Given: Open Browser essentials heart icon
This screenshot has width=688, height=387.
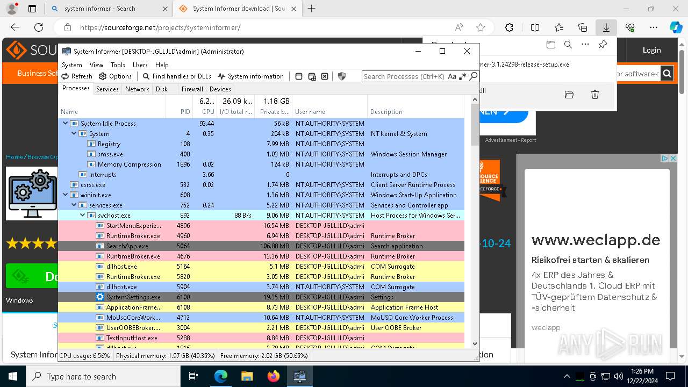Looking at the screenshot, I should [x=630, y=27].
